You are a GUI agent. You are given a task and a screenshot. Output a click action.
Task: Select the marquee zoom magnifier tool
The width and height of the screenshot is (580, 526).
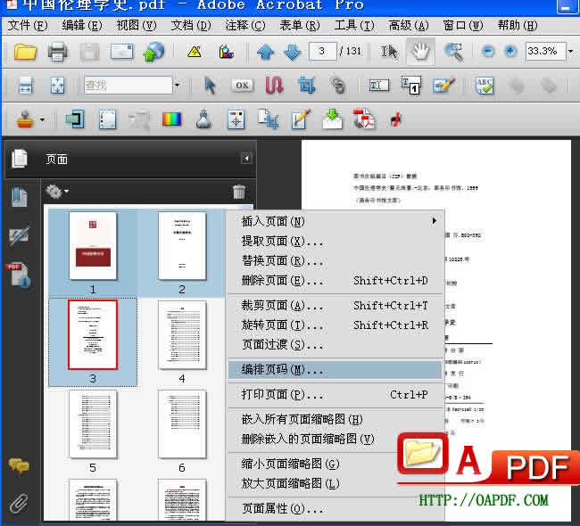(x=453, y=52)
